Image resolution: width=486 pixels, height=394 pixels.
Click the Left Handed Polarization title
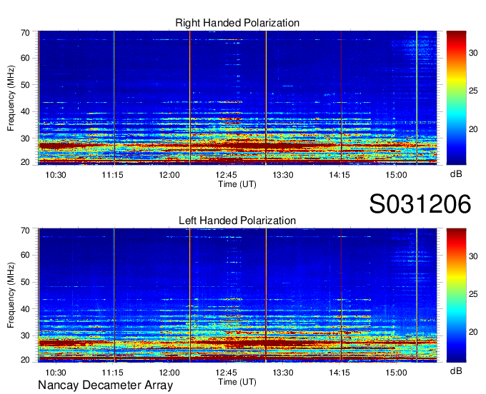tap(237, 221)
